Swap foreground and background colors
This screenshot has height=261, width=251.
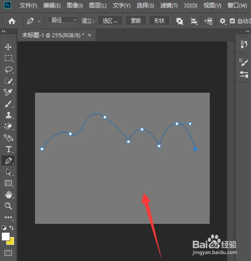pyautogui.click(x=11, y=228)
